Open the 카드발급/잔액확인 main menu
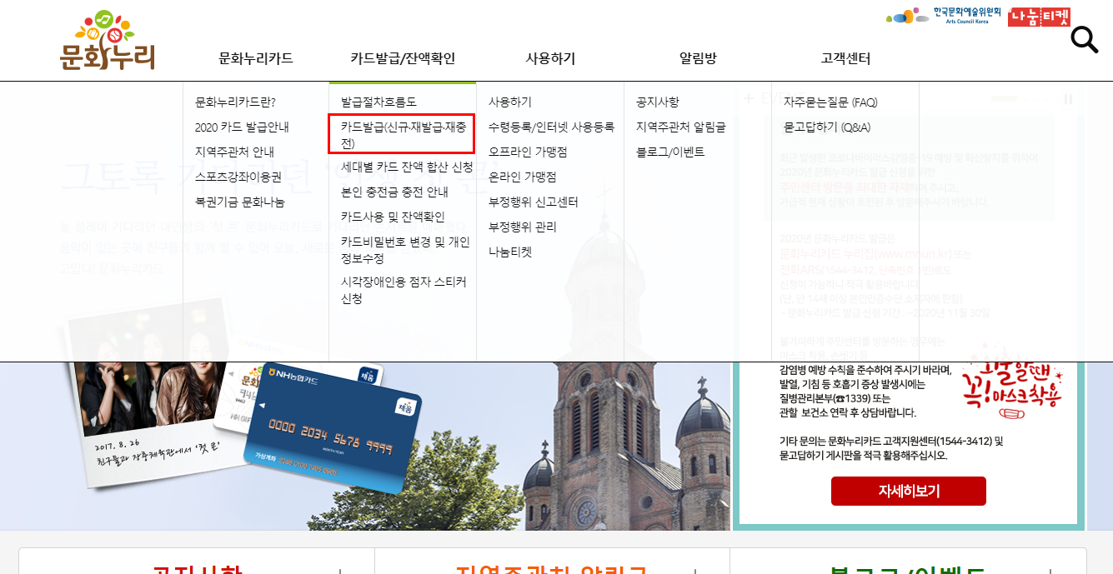 [403, 58]
